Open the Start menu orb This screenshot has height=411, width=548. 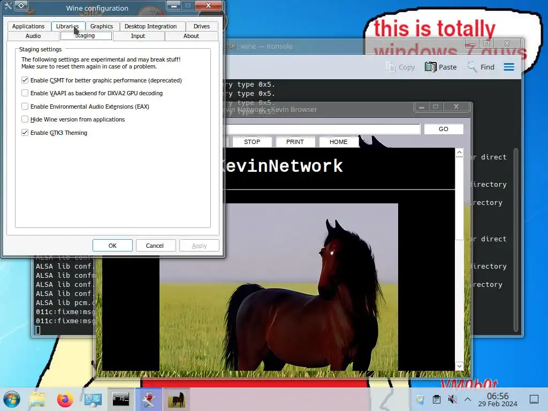12,399
